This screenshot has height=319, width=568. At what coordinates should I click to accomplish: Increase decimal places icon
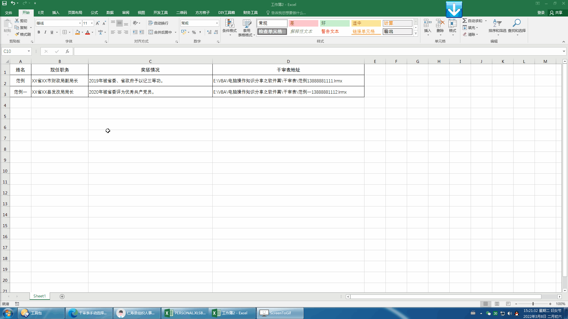[x=209, y=32]
